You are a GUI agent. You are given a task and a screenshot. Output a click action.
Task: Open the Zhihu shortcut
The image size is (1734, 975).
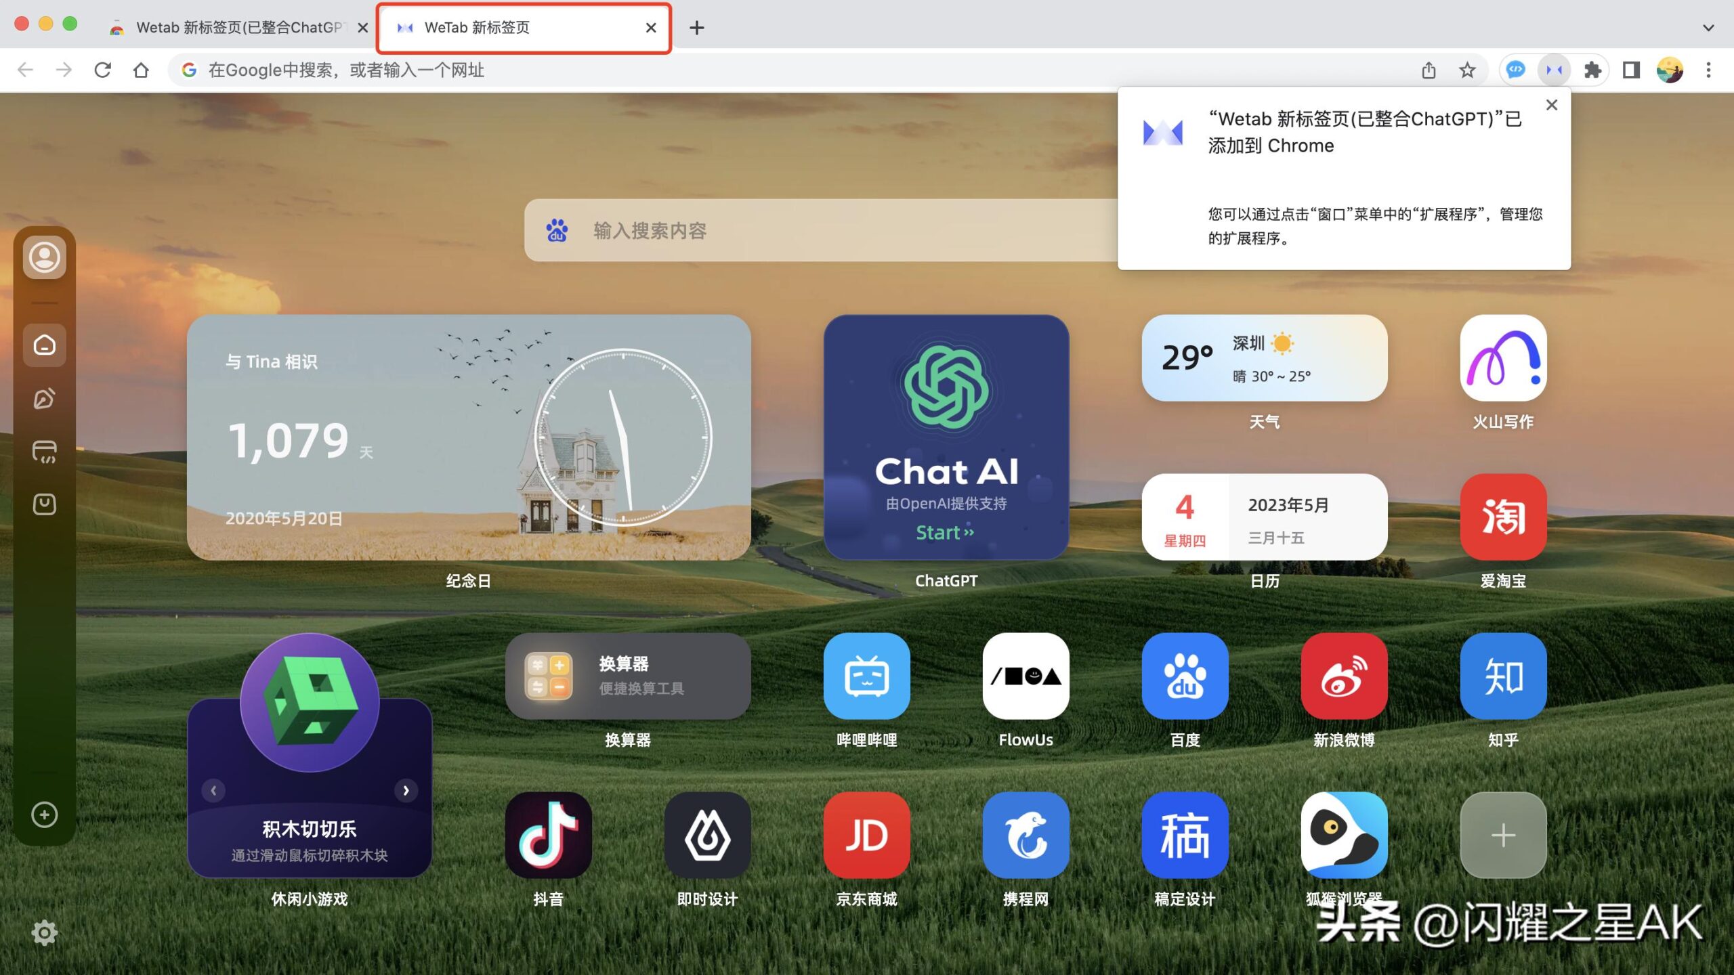(x=1503, y=676)
